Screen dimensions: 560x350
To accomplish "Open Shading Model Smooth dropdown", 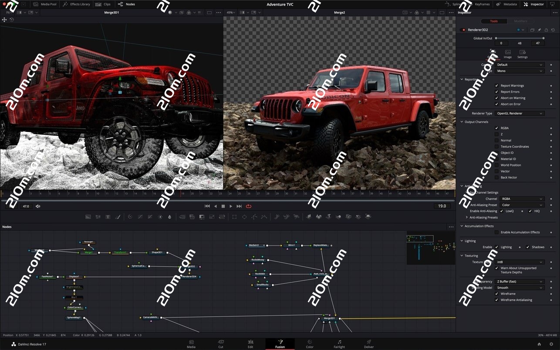I will (x=520, y=288).
